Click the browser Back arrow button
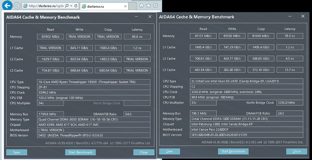This screenshot has height=160, width=312. click(x=7, y=5)
